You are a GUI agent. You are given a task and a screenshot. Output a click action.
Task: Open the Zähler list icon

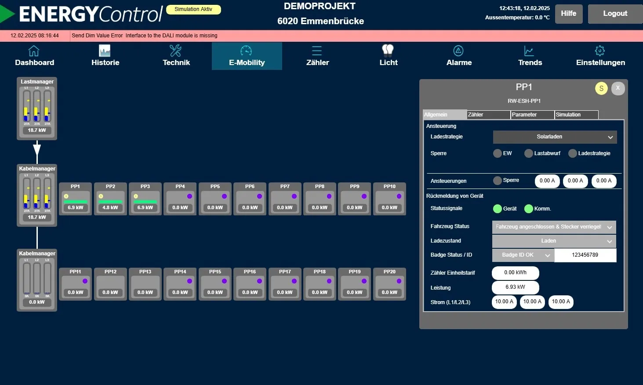pos(317,51)
